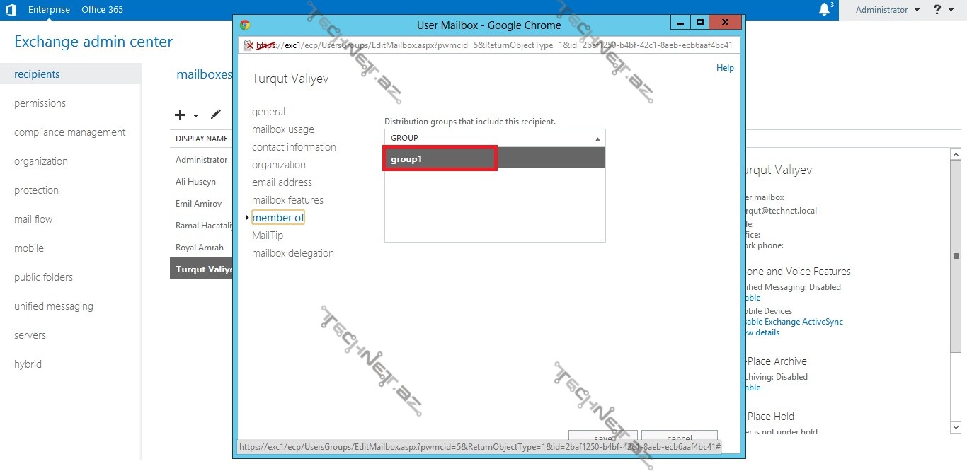Click the pencil edit icon
The image size is (967, 471).
216,115
